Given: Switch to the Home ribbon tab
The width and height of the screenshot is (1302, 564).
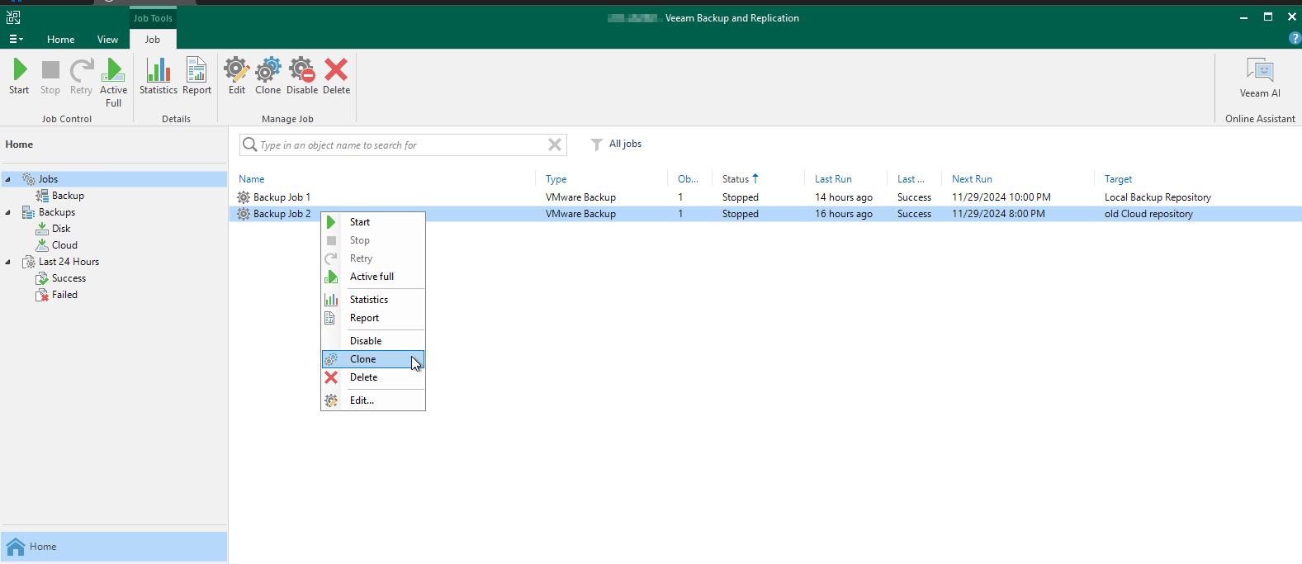Looking at the screenshot, I should (60, 40).
